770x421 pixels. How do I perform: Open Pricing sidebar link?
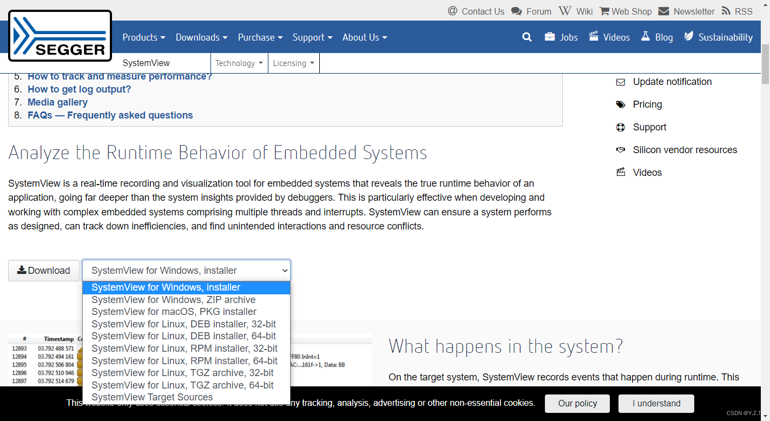(x=648, y=104)
